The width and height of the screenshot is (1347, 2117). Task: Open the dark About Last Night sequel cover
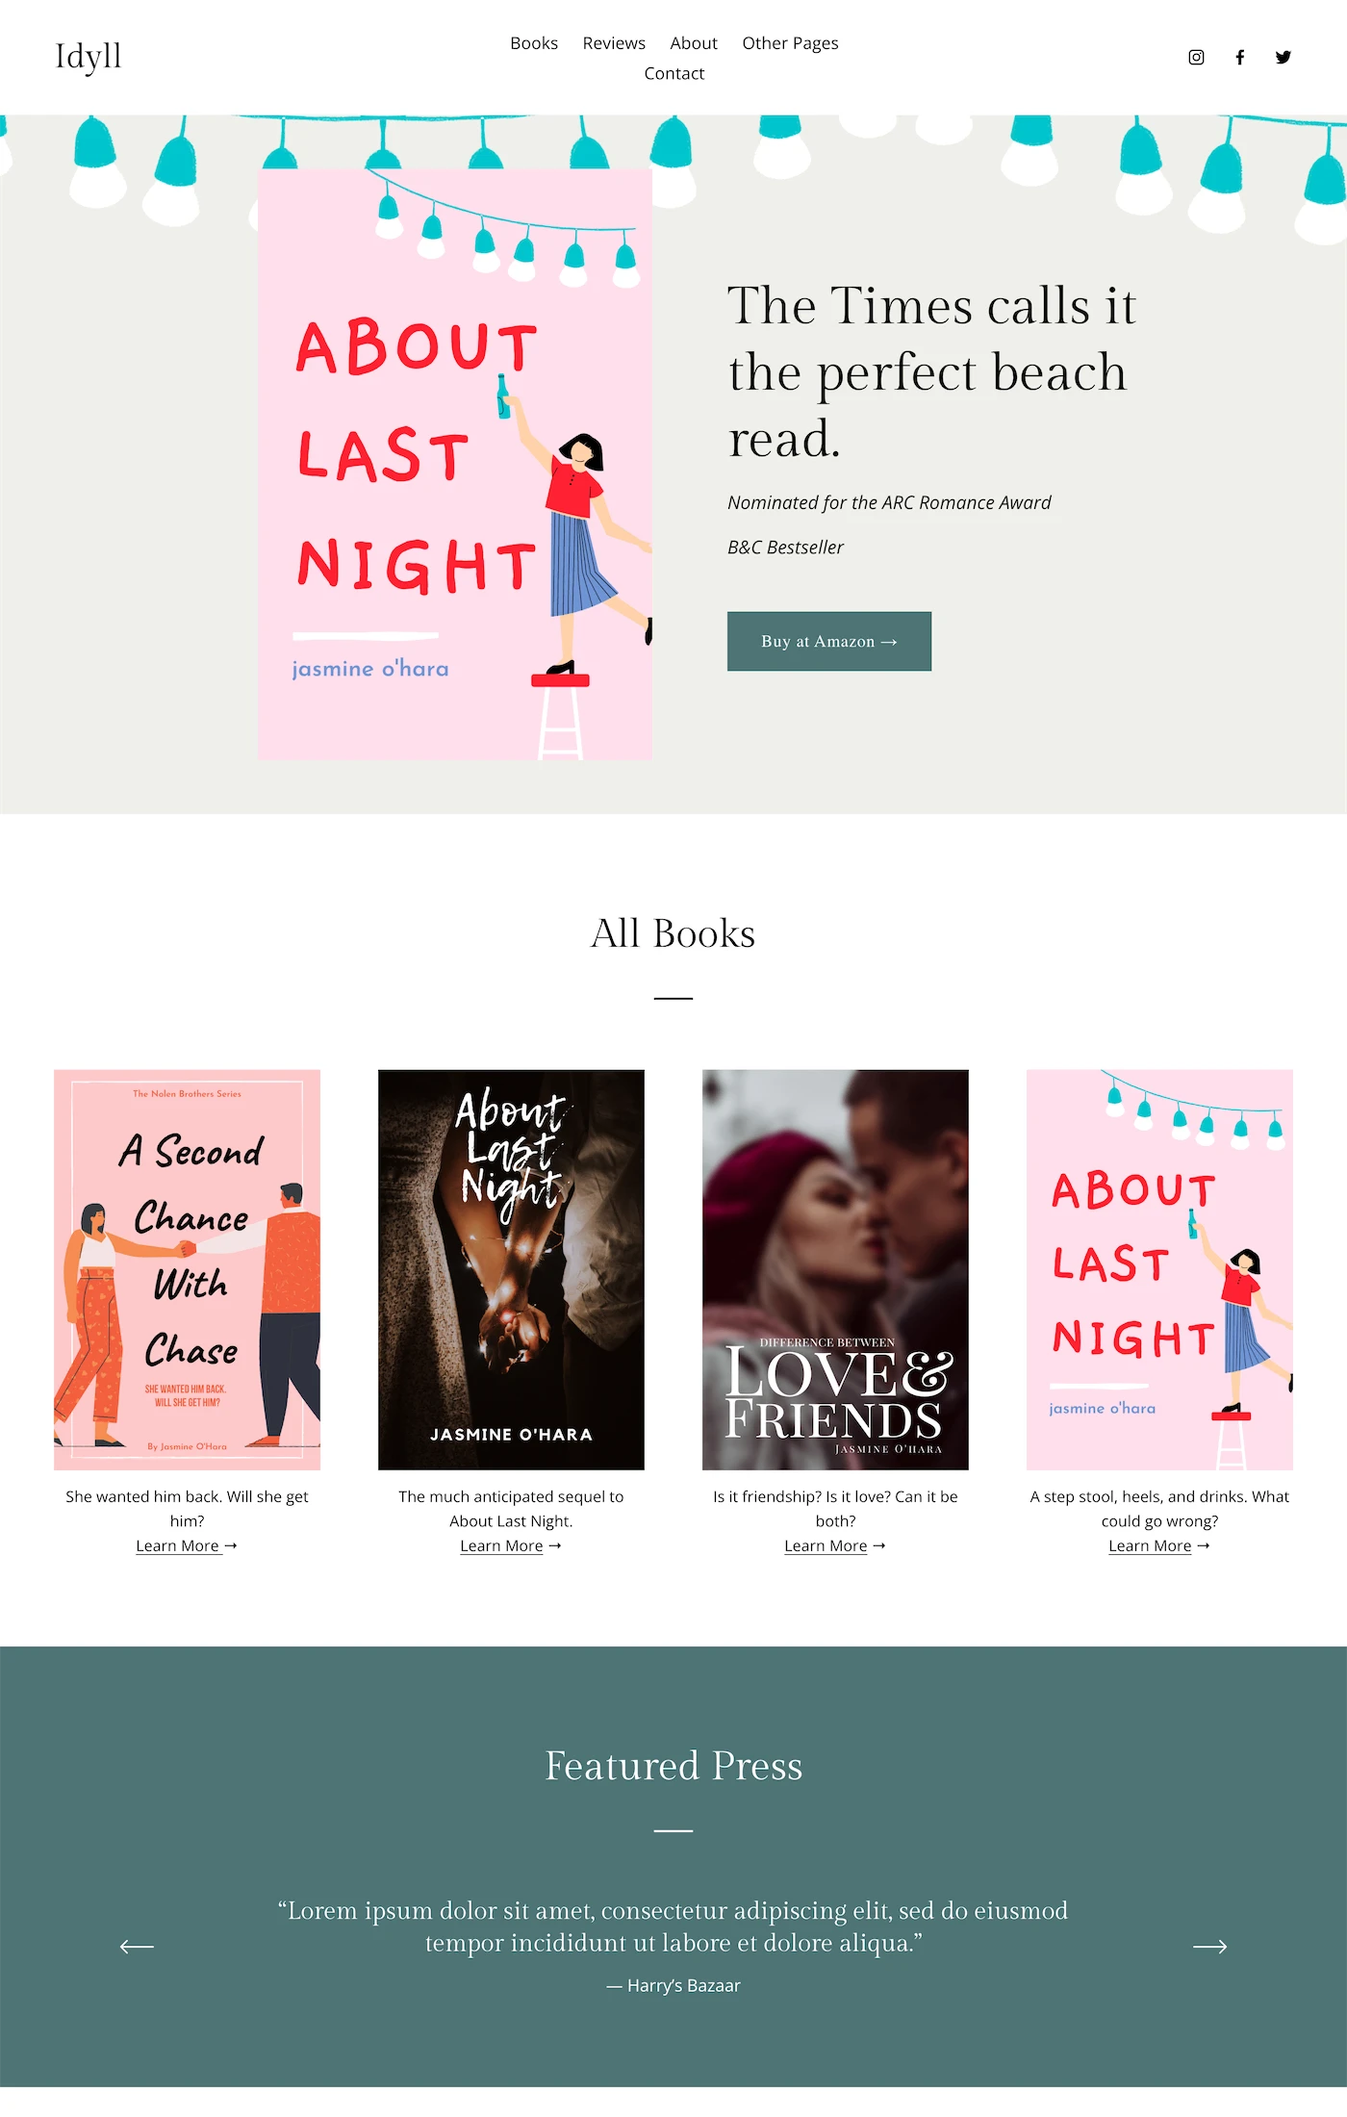tap(511, 1269)
